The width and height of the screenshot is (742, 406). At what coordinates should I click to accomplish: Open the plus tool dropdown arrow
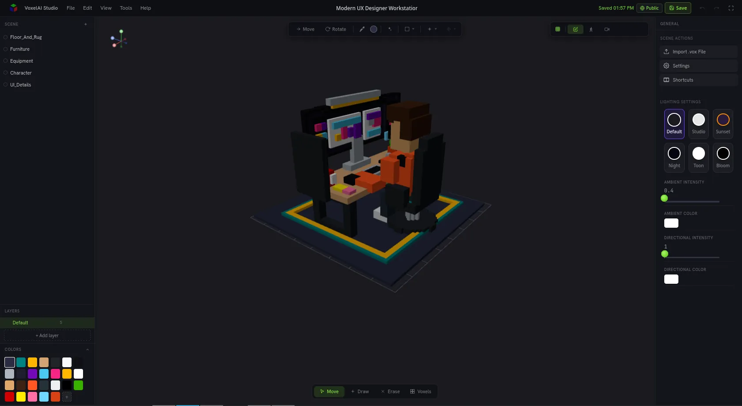coord(436,29)
